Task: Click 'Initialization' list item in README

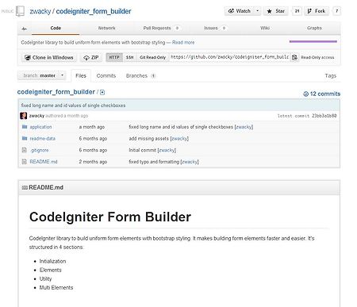Action: (x=52, y=261)
